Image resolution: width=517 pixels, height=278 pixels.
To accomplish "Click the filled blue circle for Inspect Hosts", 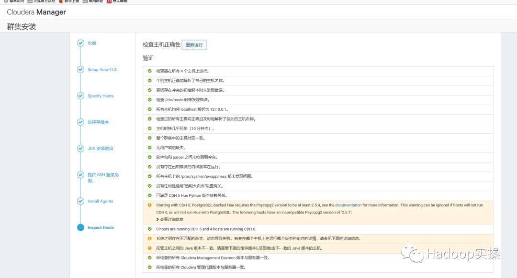I will [x=80, y=227].
